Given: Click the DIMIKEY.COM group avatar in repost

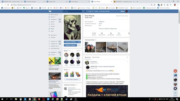Looking at the screenshot, I should (88, 67).
